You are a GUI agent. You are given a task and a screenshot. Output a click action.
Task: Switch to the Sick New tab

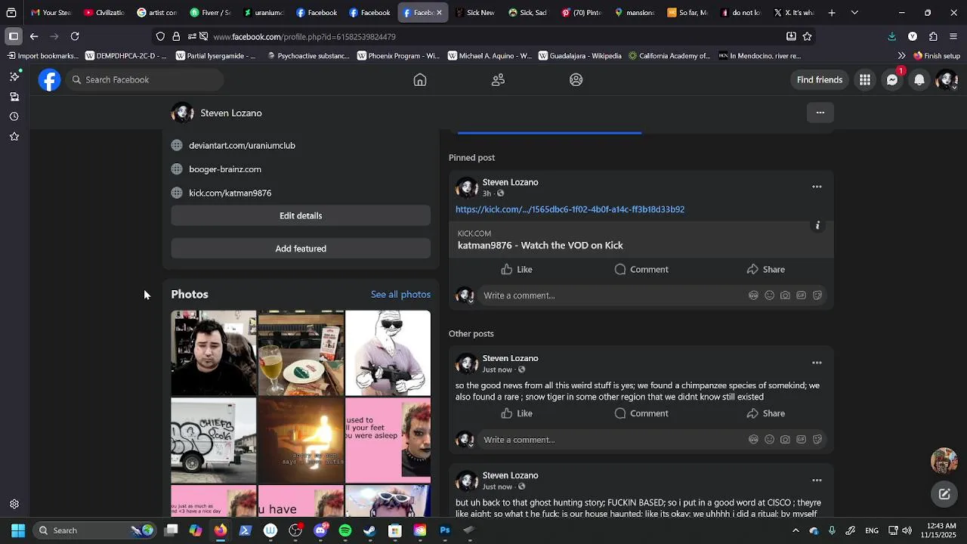[x=475, y=13]
